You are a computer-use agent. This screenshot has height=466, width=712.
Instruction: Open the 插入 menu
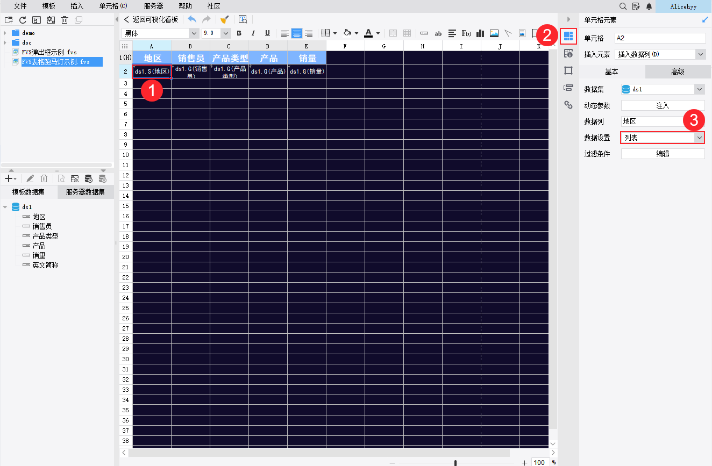coord(77,6)
